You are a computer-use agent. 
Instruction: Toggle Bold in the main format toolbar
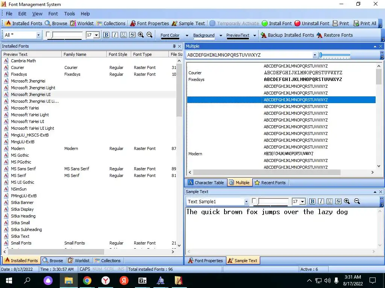(106, 35)
